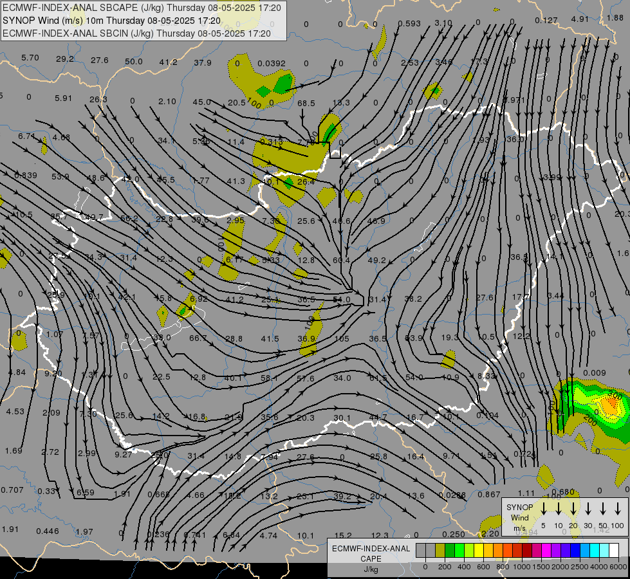Click the map value 66.7

click(198, 338)
